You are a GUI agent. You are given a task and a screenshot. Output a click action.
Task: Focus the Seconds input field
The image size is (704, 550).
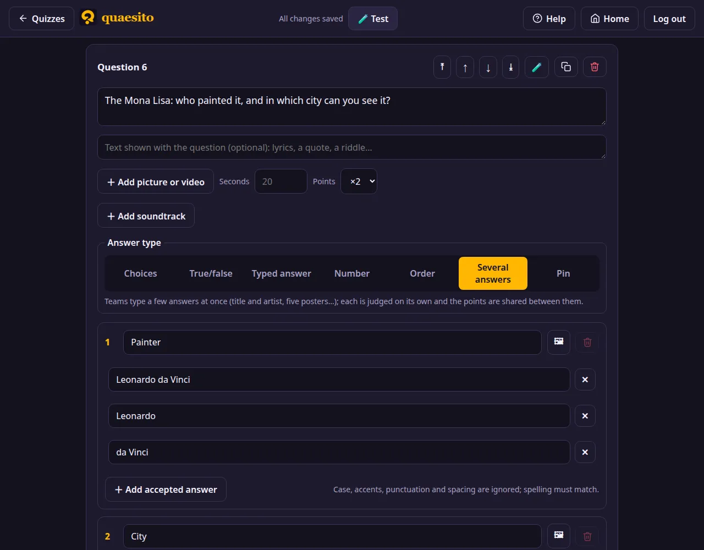281,182
